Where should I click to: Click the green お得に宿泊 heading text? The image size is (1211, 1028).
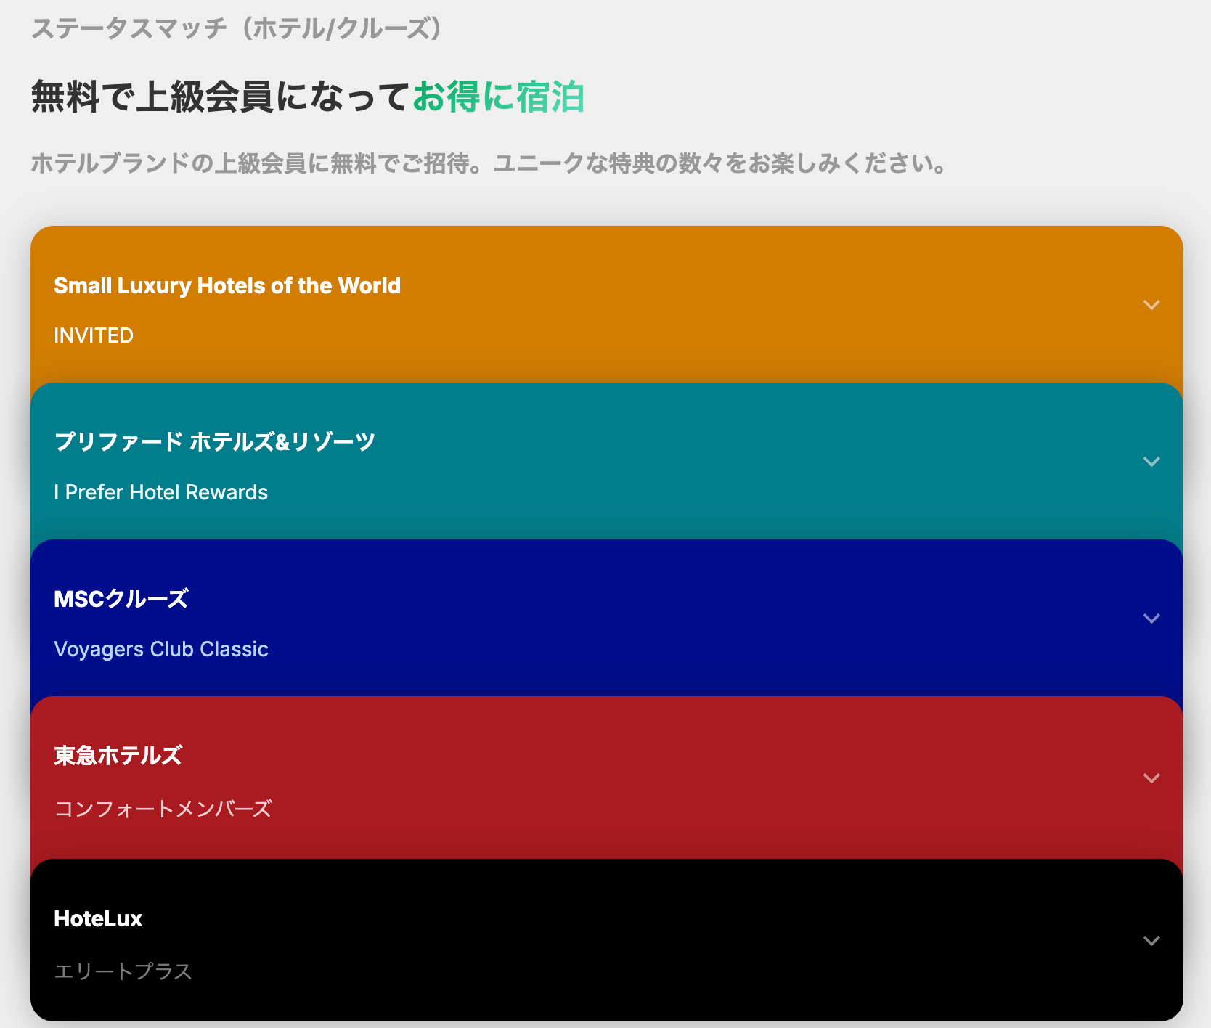point(498,97)
